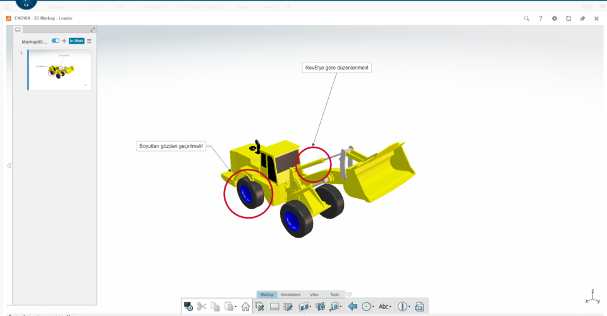Expand the circle shape tool dropdown
The image size is (607, 316).
(373, 307)
